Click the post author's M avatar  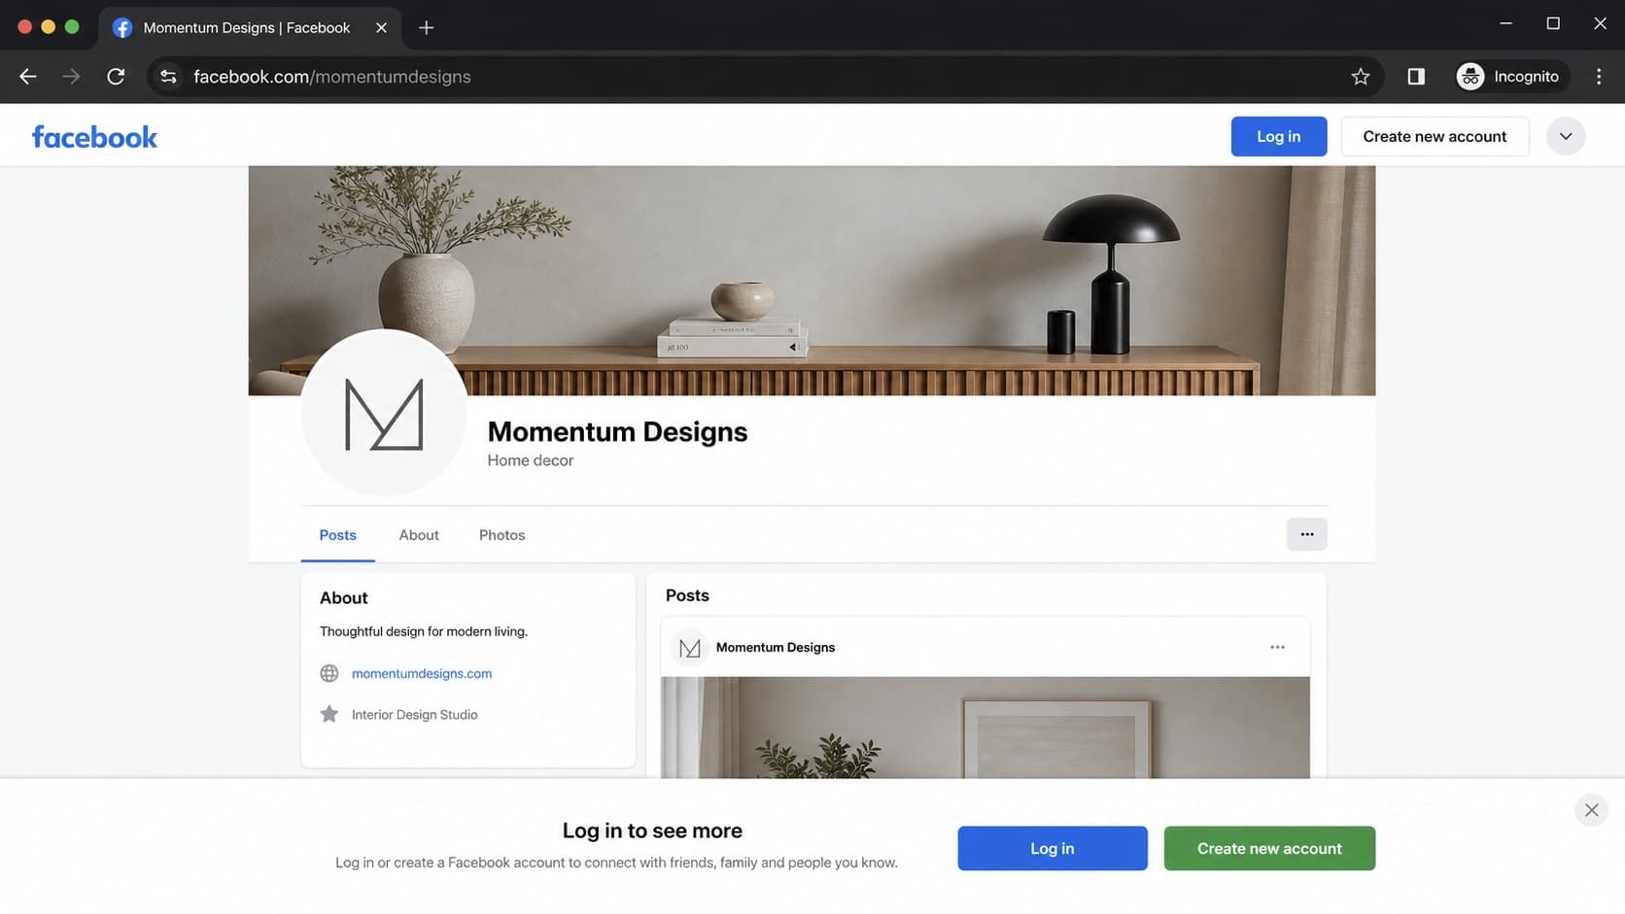[x=690, y=648]
